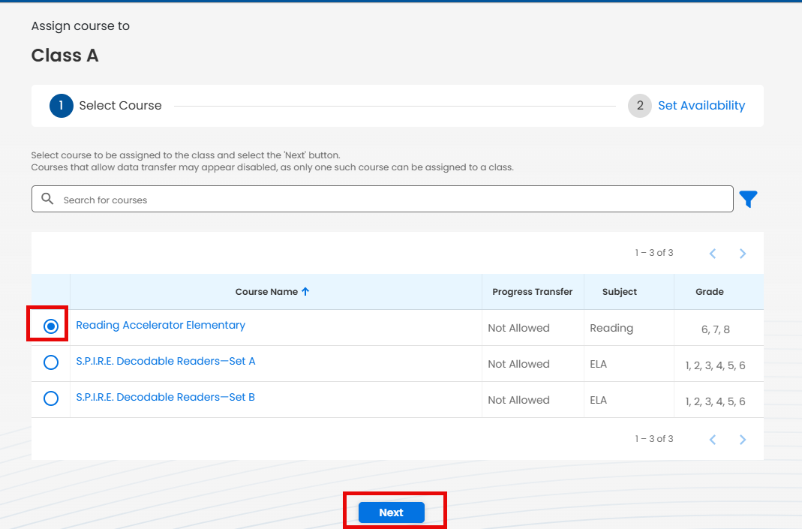Click in the Search for courses field
802x529 pixels.
pos(390,200)
